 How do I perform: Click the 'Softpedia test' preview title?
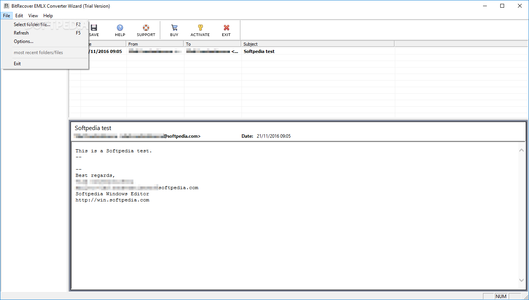tap(93, 128)
